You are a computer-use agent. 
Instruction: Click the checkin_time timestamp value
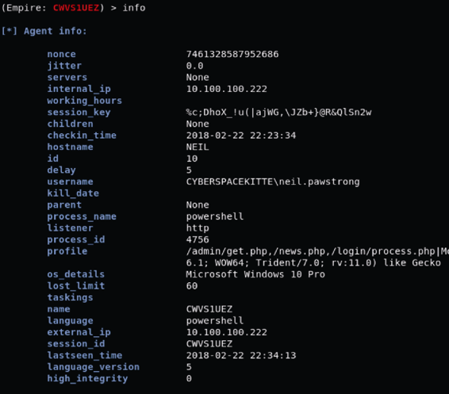pyautogui.click(x=241, y=136)
